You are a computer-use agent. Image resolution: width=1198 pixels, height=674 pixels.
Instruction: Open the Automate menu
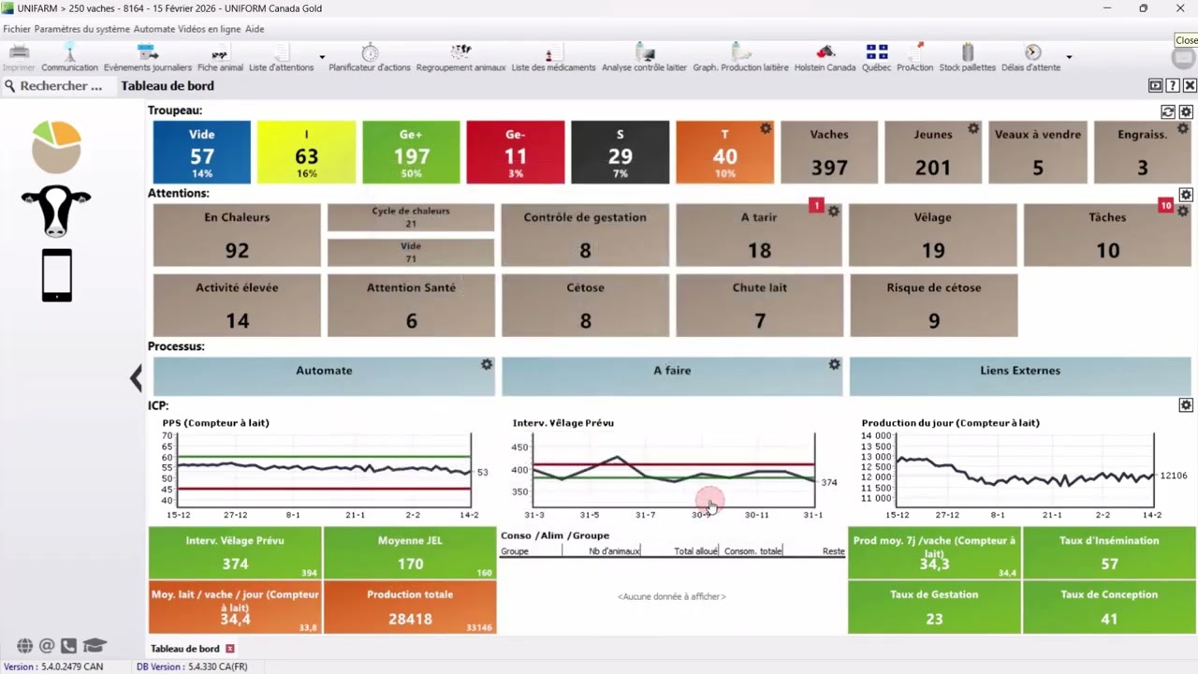[154, 29]
